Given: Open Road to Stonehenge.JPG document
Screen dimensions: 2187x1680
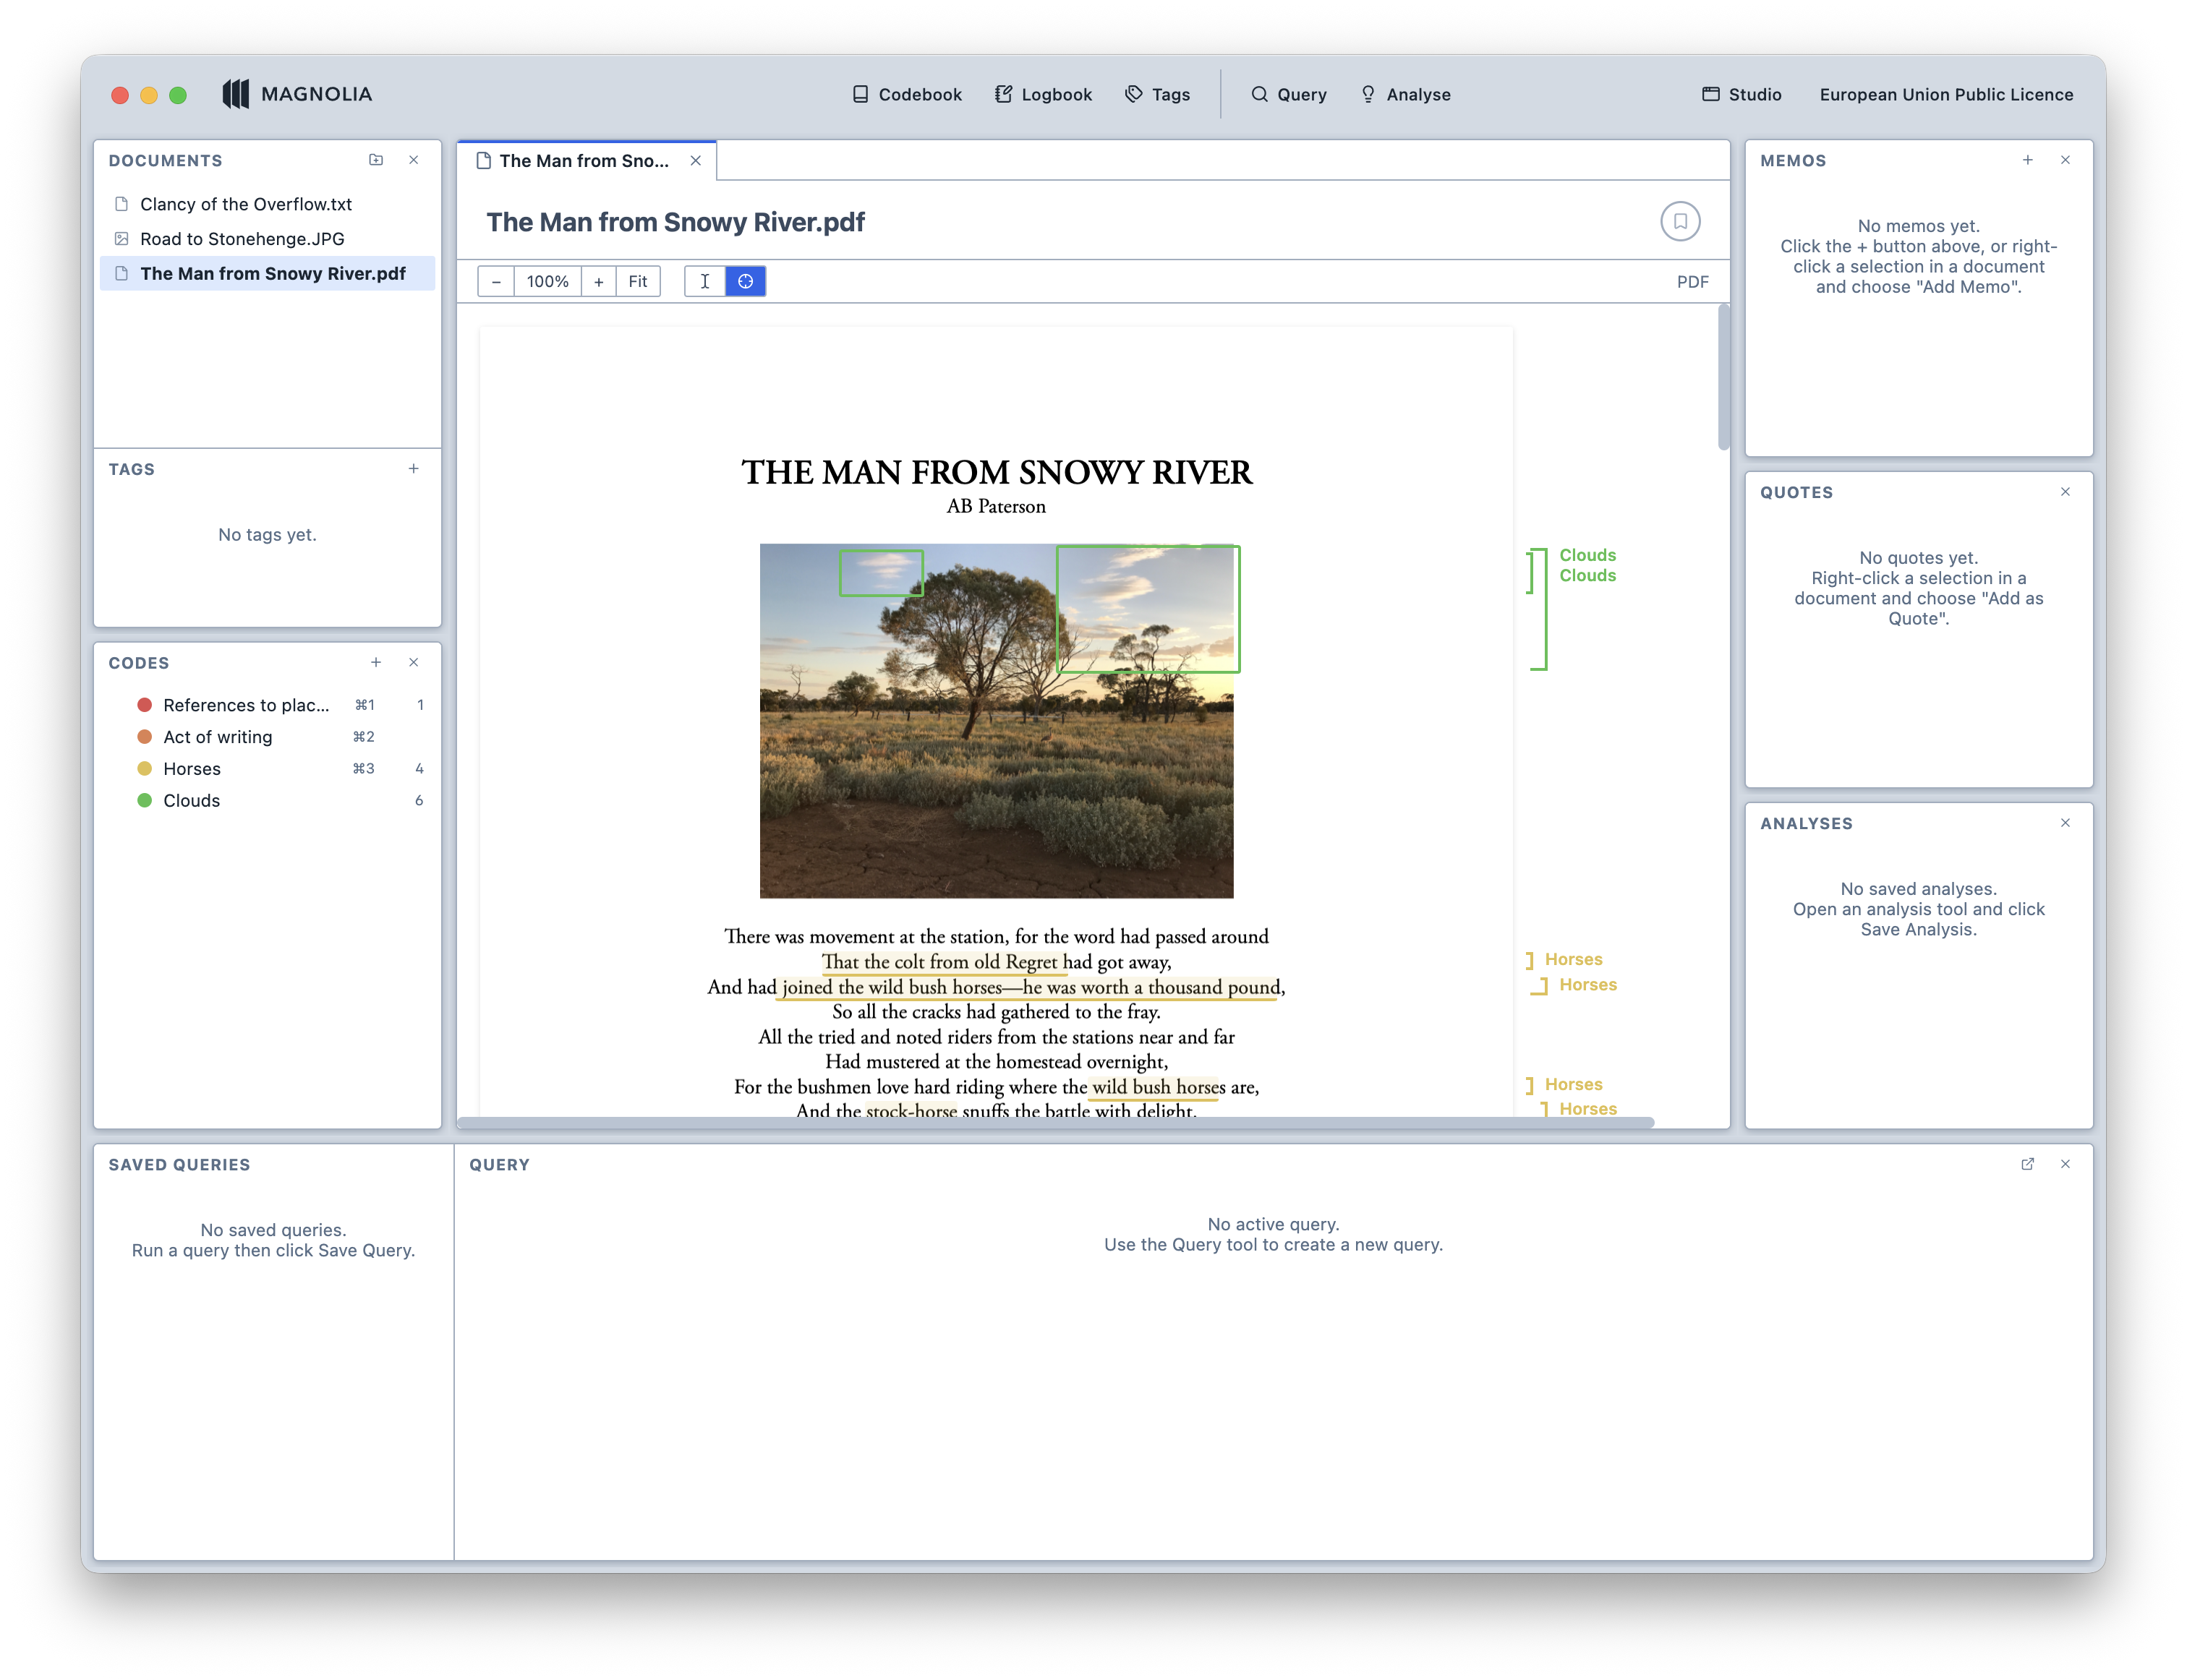Looking at the screenshot, I should (x=267, y=239).
